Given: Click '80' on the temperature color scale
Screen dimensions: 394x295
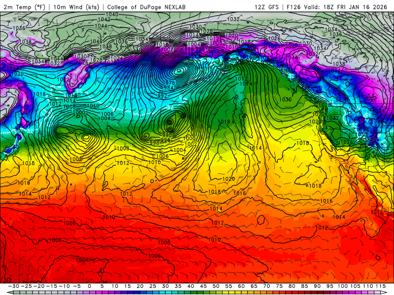Looking at the screenshot, I should point(292,286).
